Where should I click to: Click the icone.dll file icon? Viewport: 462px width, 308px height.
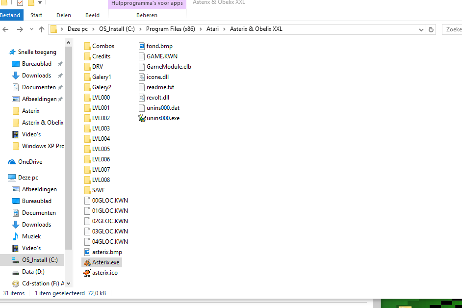pos(142,77)
